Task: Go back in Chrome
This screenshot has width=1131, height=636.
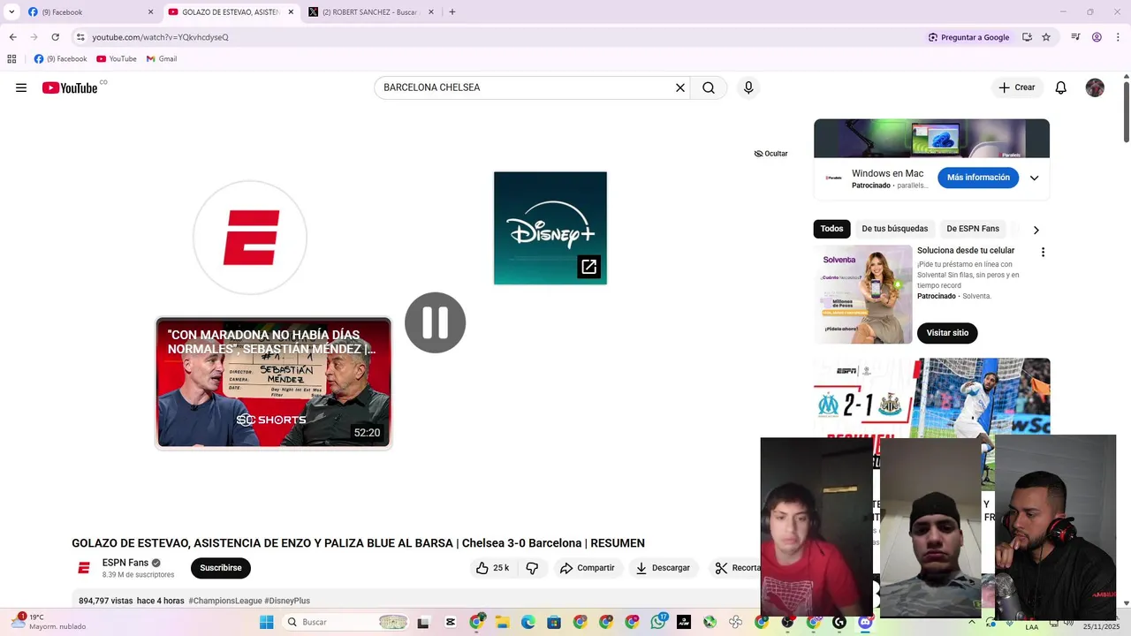Action: [x=12, y=37]
